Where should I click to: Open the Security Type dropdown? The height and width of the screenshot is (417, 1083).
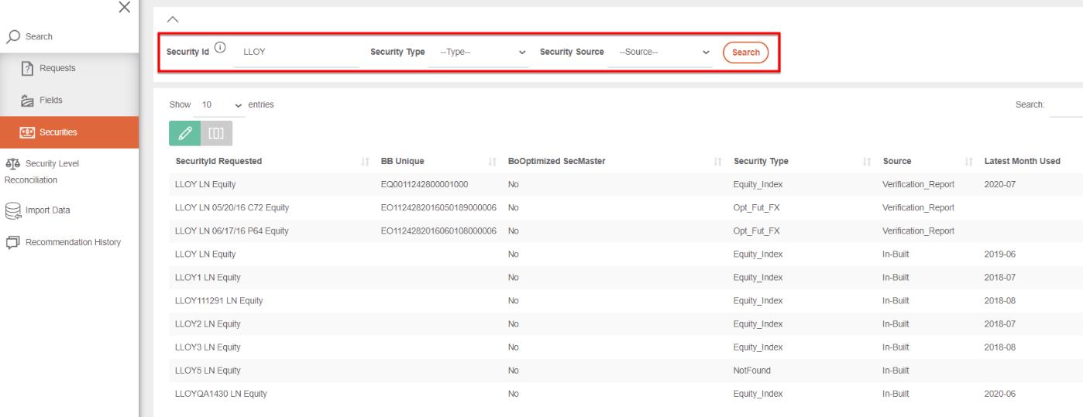479,52
